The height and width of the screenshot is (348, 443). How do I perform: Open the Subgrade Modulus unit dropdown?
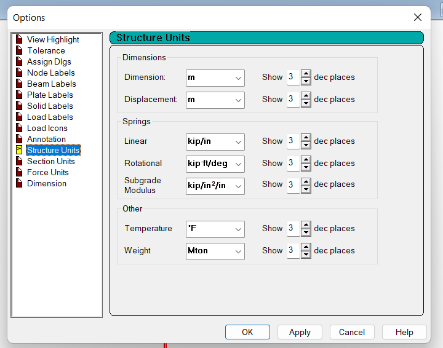(215, 186)
